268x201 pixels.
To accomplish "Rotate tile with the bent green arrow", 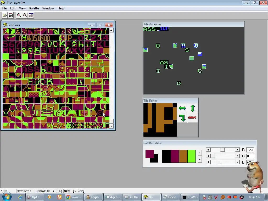I will point(182,118).
